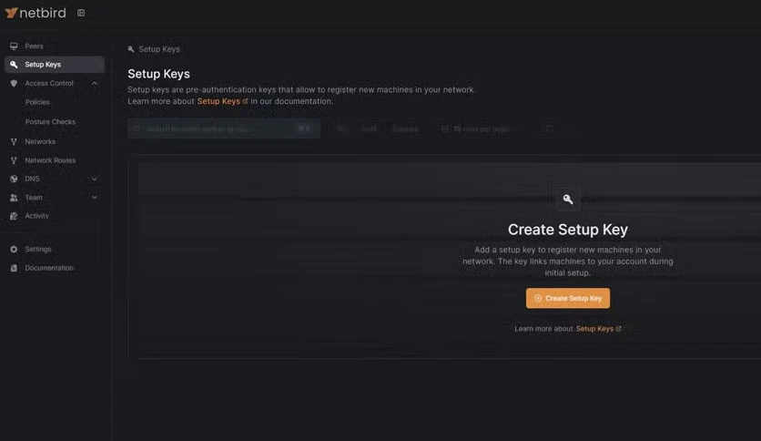Collapse the Access Control chevron
This screenshot has width=761, height=441.
[95, 84]
